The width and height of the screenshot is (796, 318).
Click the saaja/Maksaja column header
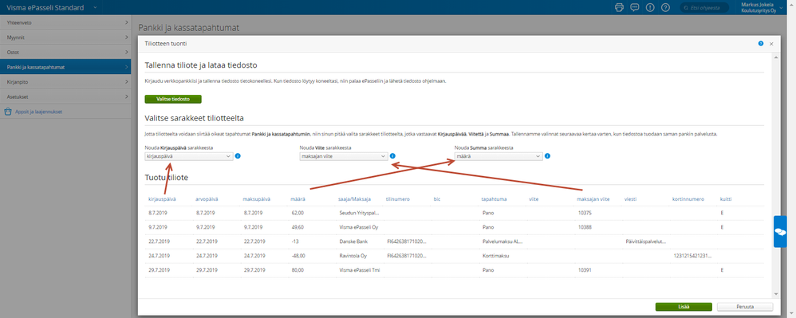pyautogui.click(x=355, y=198)
